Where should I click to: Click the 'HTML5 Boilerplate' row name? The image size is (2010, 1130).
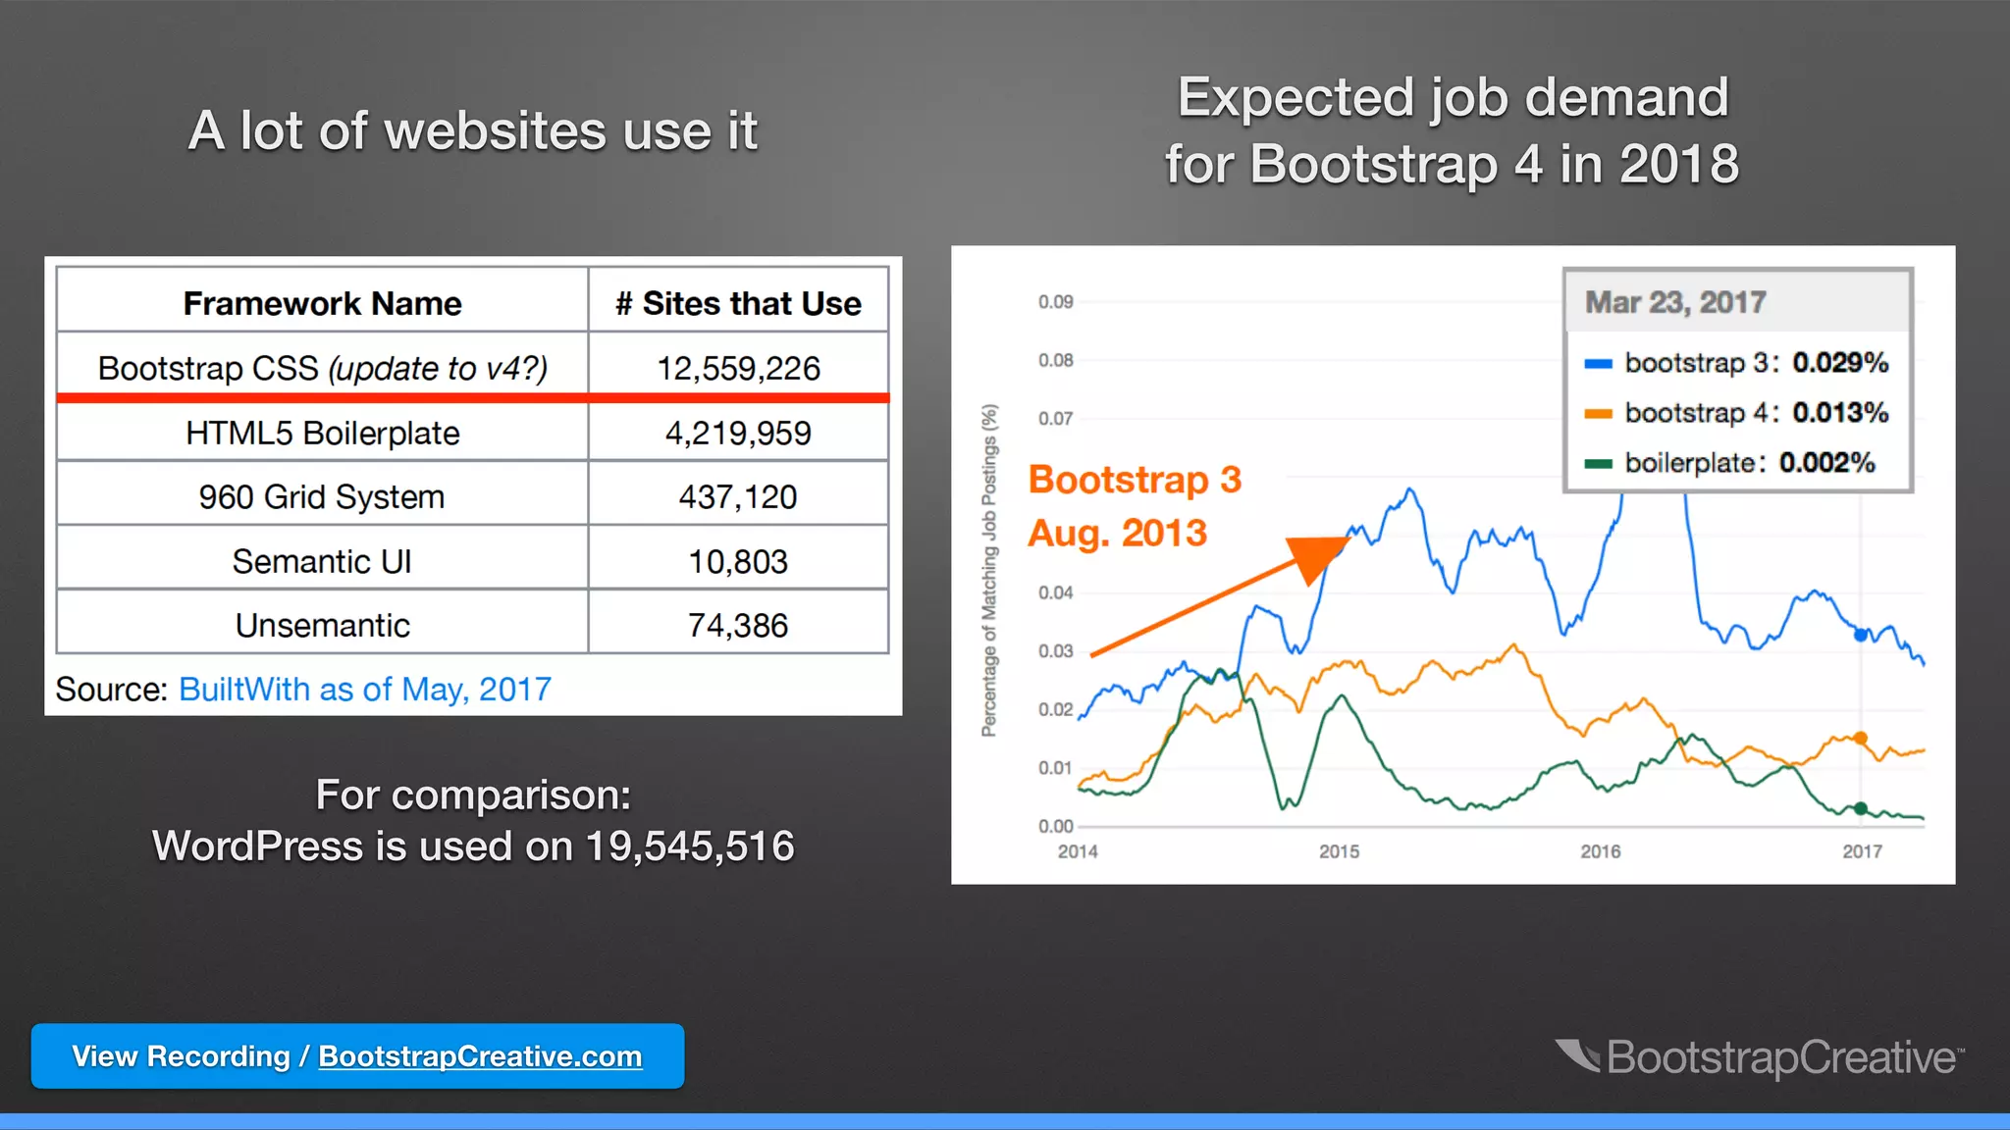322,433
